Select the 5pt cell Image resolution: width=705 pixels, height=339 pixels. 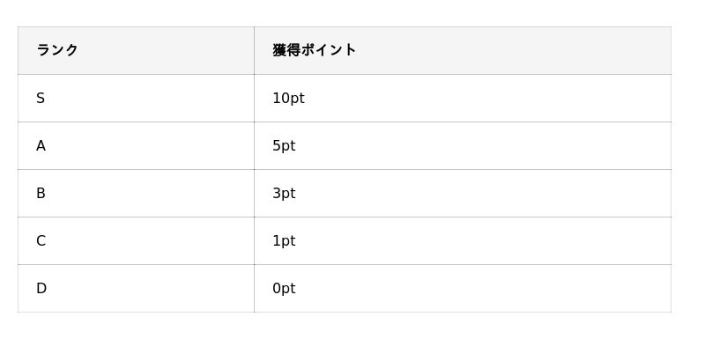463,145
